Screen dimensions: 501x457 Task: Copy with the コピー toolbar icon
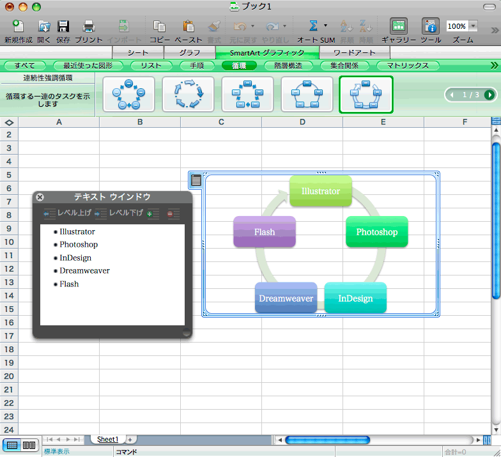coord(159,26)
